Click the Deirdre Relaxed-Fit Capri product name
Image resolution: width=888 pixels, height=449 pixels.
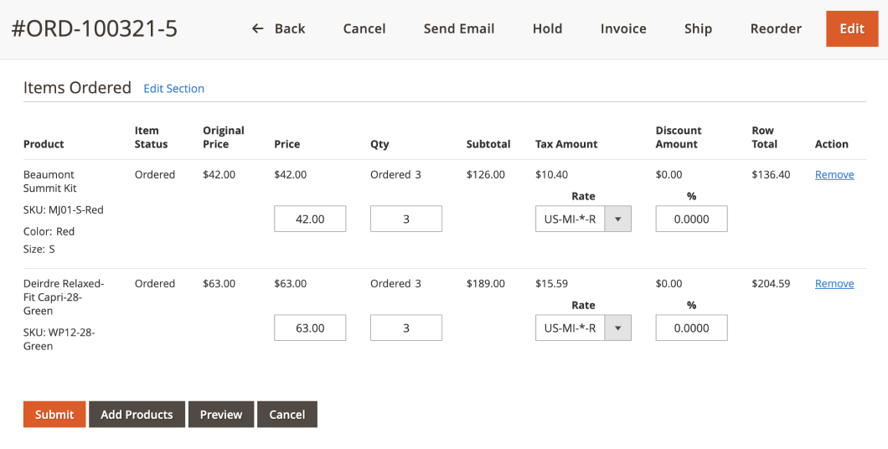pos(64,297)
